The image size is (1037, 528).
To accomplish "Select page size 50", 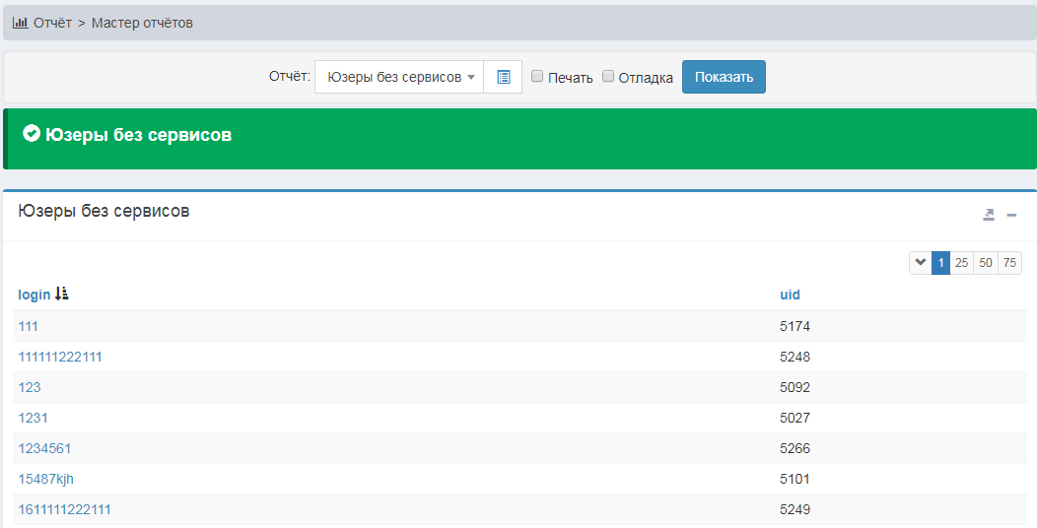I will coord(985,263).
